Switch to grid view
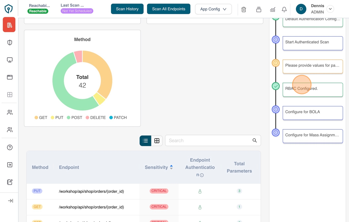 click(x=157, y=141)
